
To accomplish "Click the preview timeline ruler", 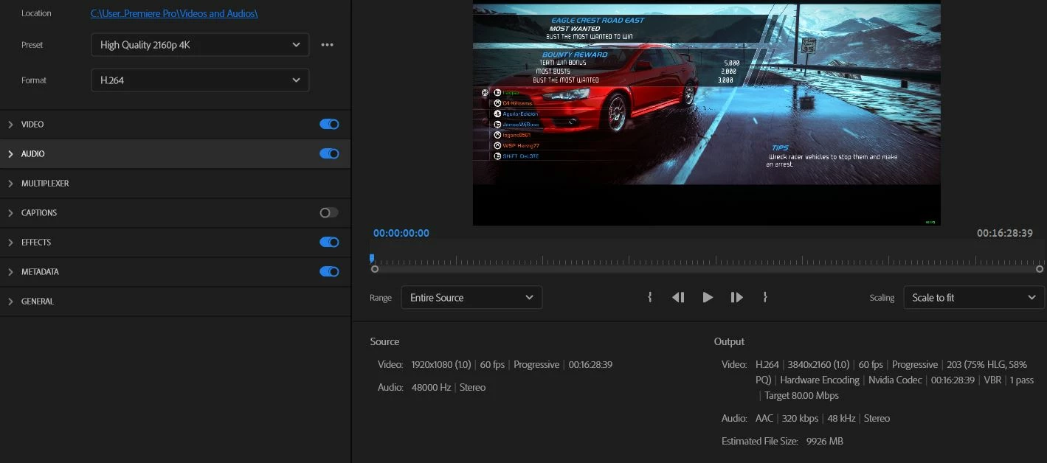I will click(x=707, y=260).
